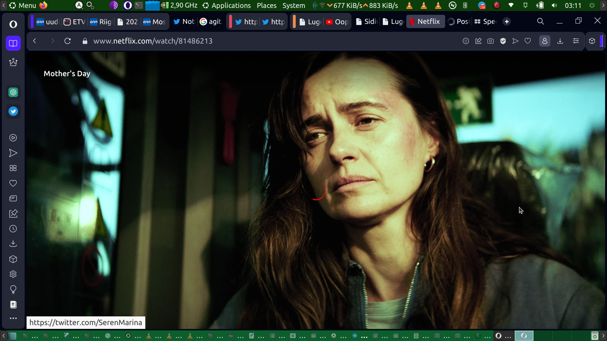
Task: Open Settings gear in the Opera sidebar
Action: click(13, 274)
